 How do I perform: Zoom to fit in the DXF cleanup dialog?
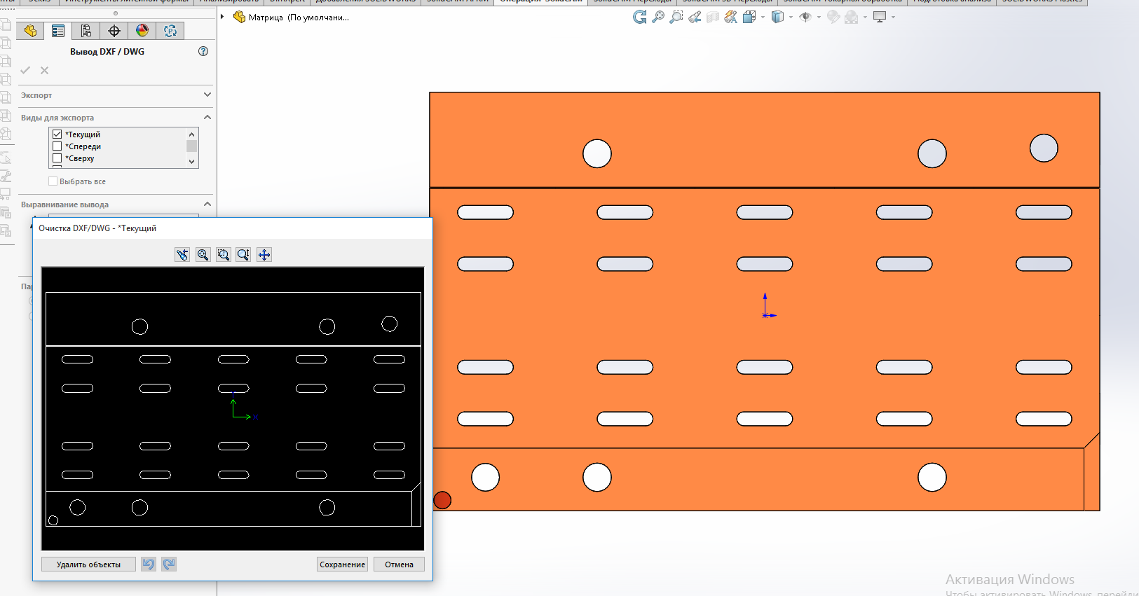pyautogui.click(x=203, y=255)
